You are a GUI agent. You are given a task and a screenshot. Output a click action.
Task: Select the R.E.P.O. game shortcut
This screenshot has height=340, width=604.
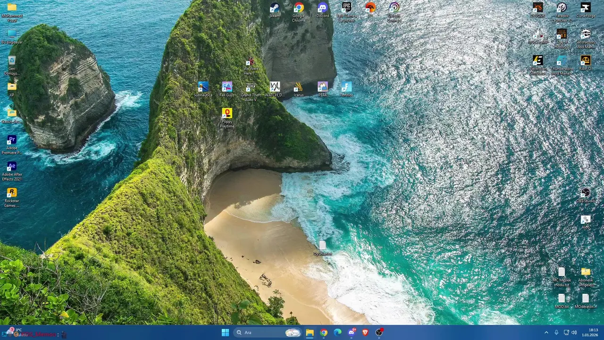[586, 63]
